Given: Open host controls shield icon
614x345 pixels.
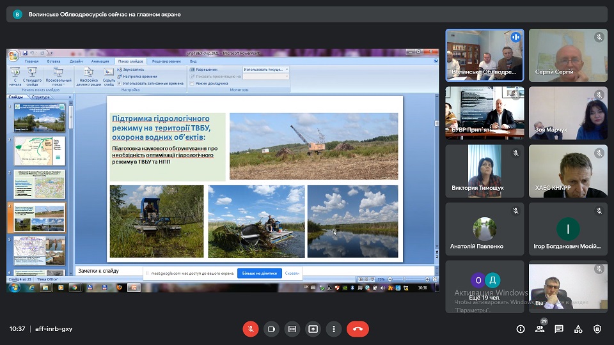Looking at the screenshot, I should pyautogui.click(x=597, y=329).
